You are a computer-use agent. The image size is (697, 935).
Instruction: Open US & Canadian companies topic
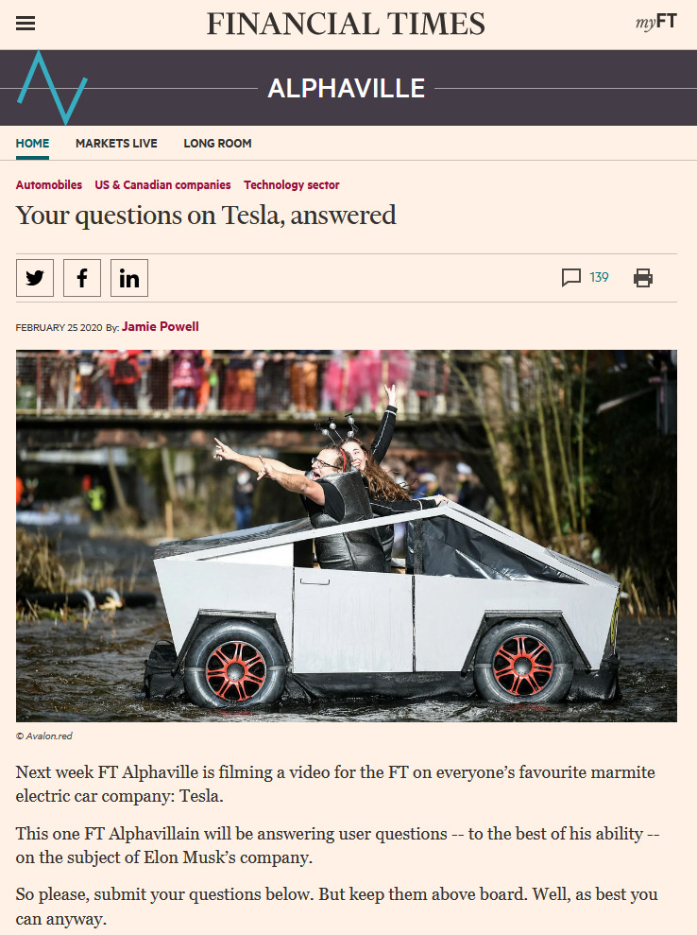[162, 185]
